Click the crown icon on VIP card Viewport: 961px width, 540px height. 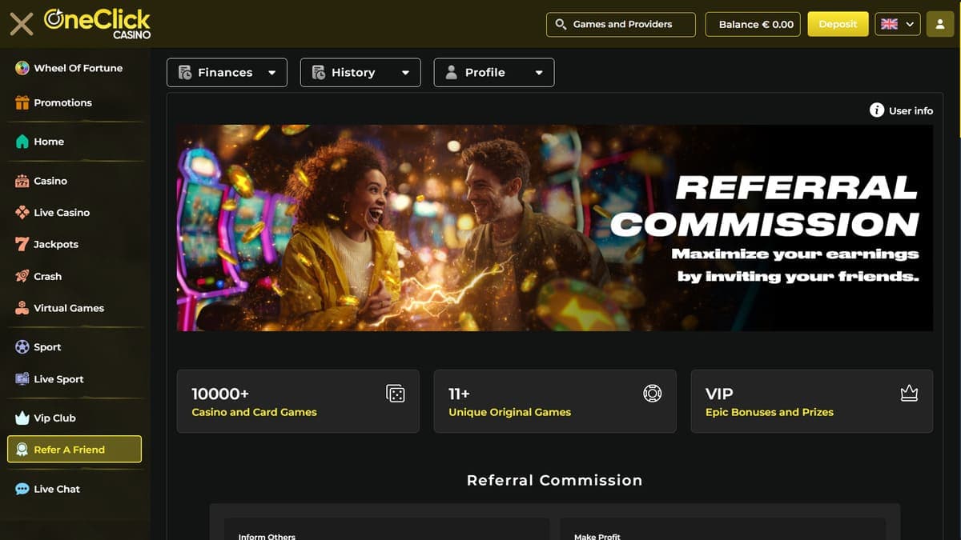click(909, 394)
